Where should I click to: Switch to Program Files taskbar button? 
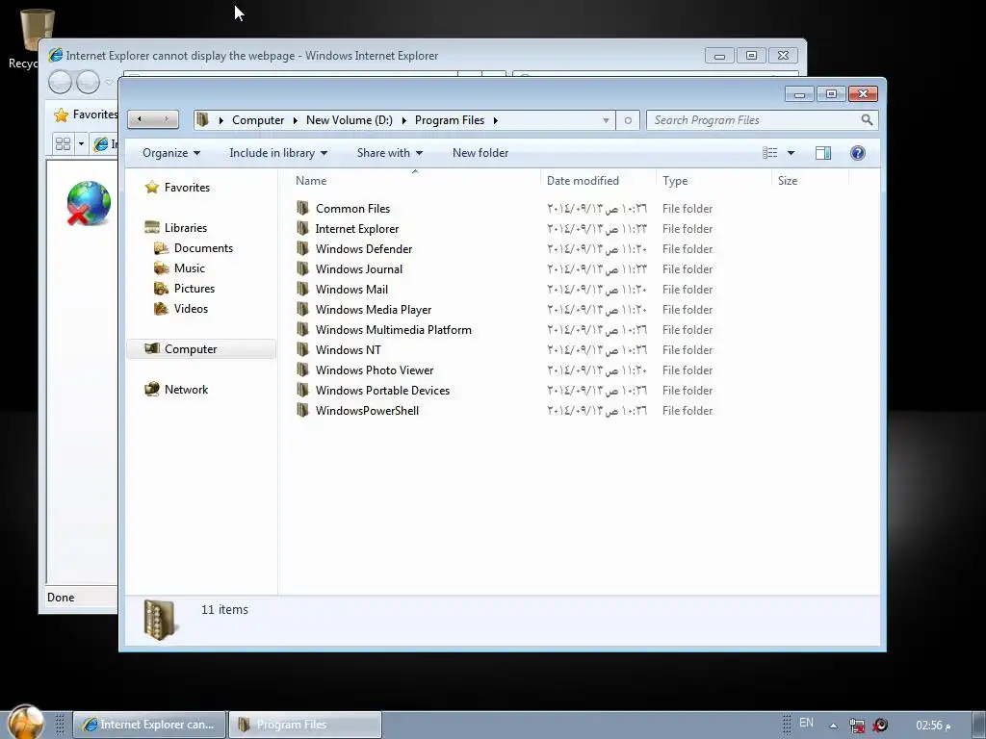(305, 725)
